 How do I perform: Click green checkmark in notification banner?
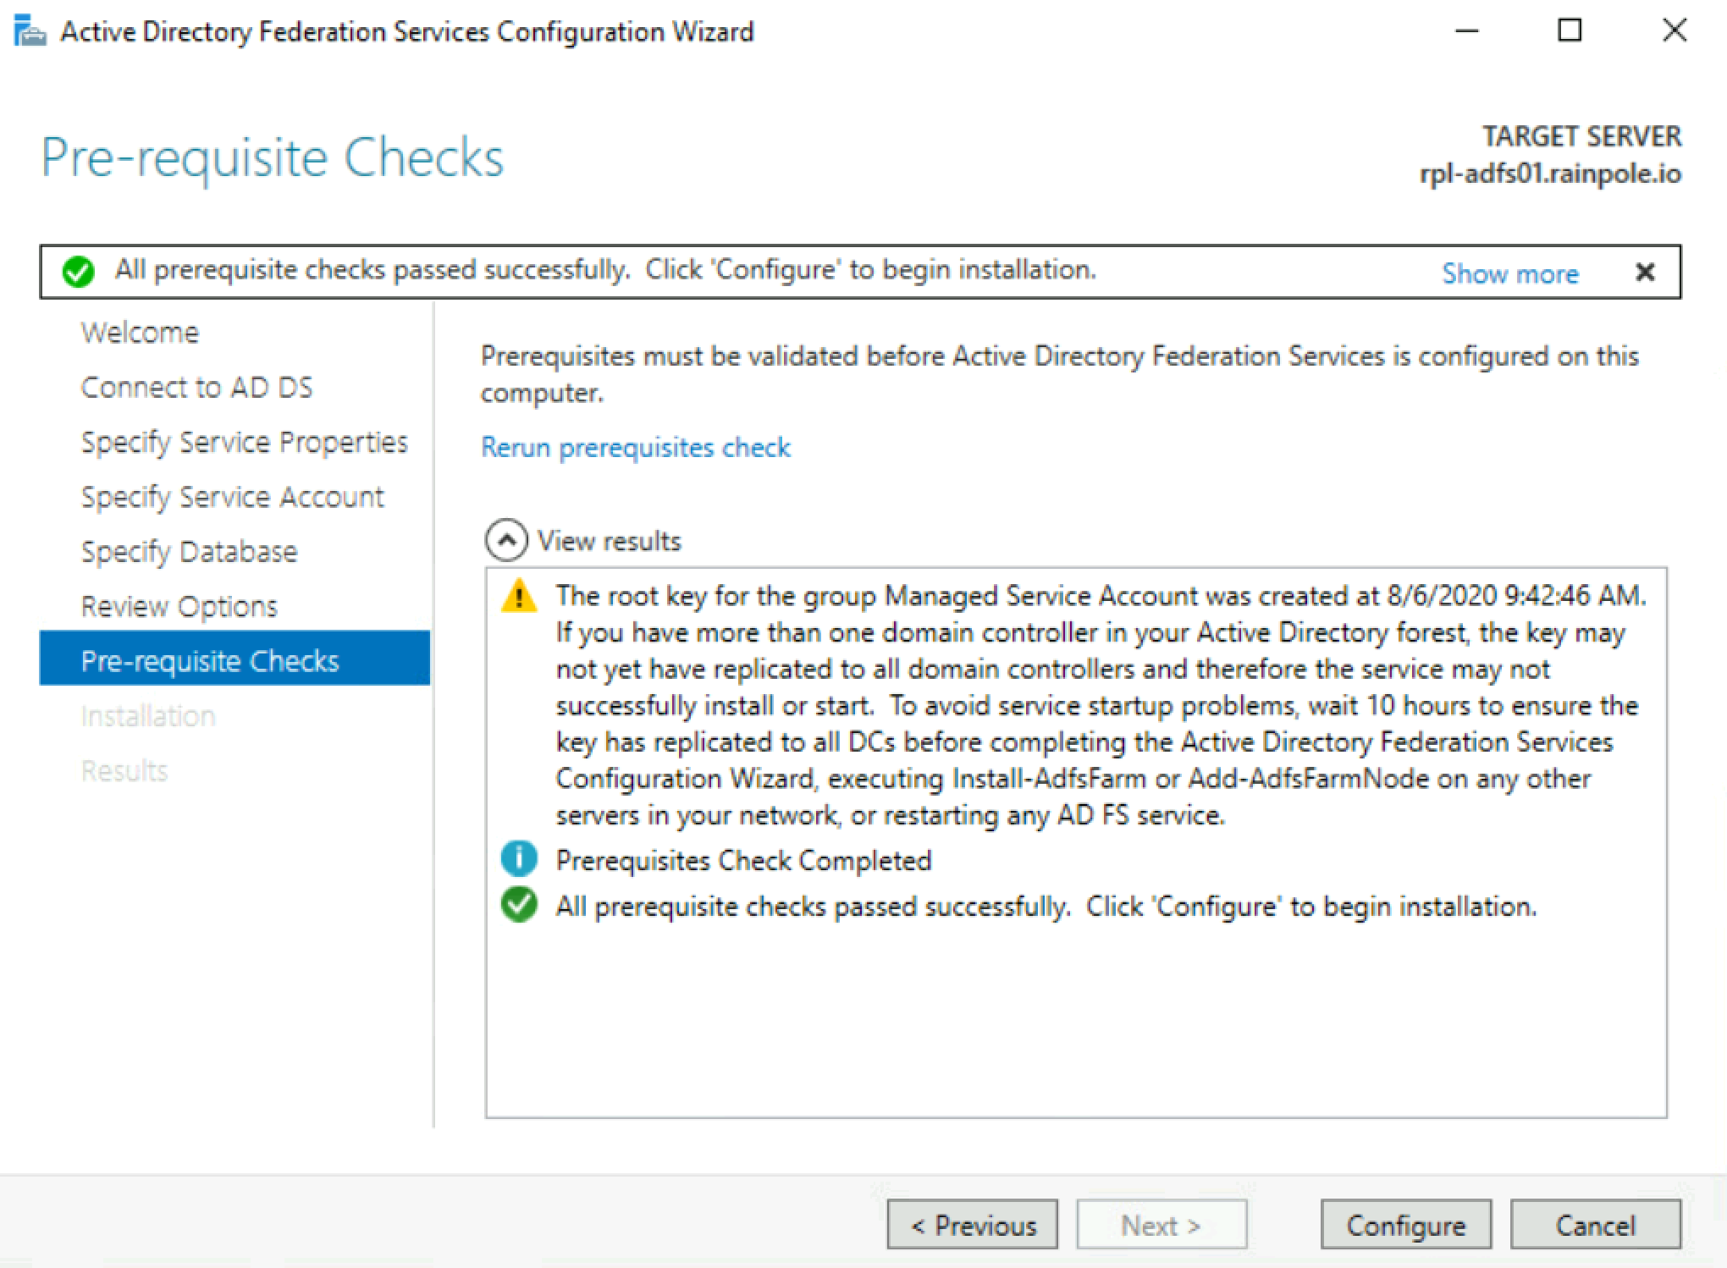tap(78, 272)
